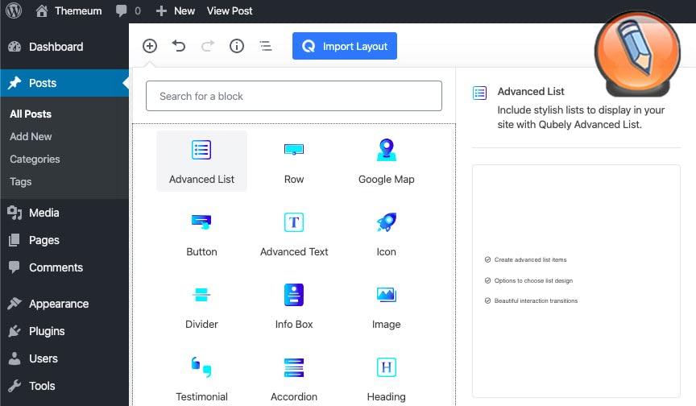Open Media in the sidebar
This screenshot has width=696, height=406.
[64, 213]
